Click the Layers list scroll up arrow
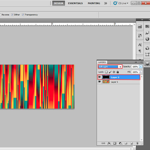Viewport: 150px width, 150px height. point(142,77)
